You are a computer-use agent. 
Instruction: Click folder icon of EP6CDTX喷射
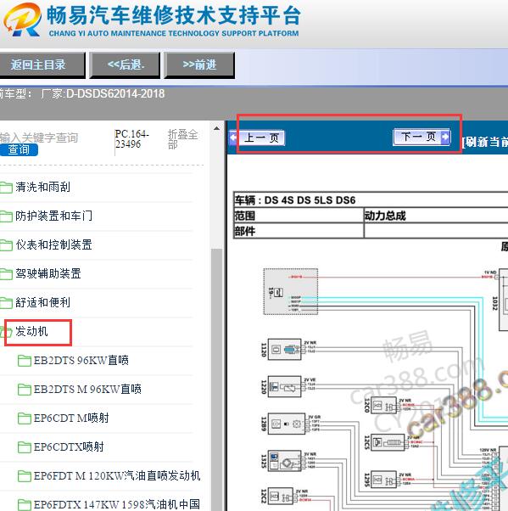pos(24,447)
